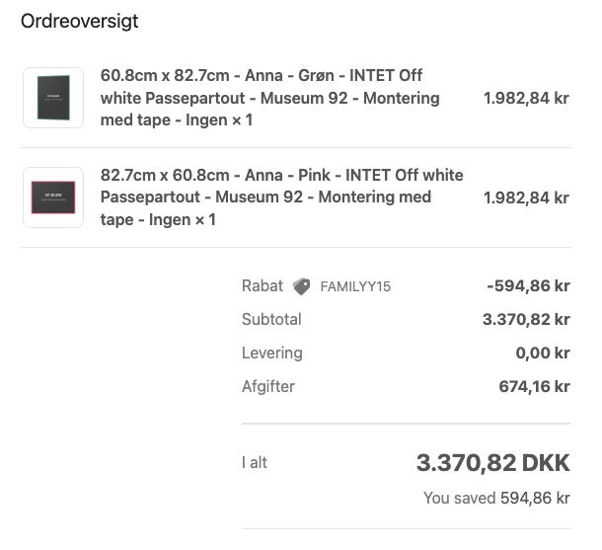
Task: Click the total 3.370,82 DKK
Action: click(492, 463)
